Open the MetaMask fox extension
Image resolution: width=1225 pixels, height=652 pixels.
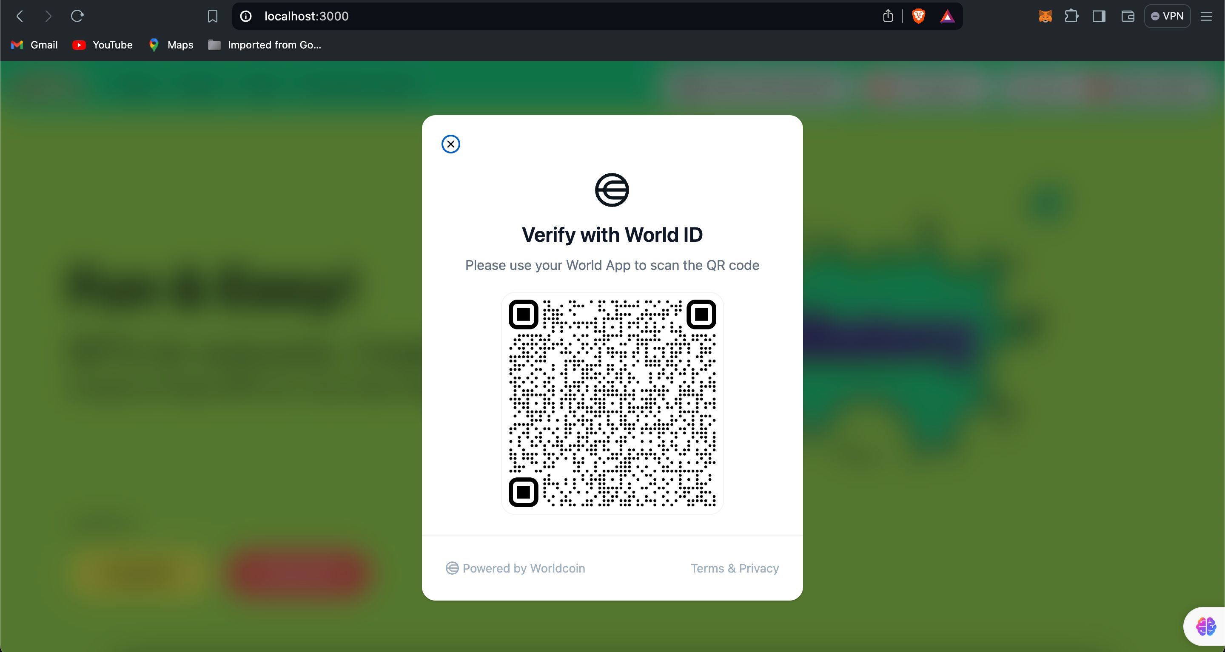point(1045,16)
